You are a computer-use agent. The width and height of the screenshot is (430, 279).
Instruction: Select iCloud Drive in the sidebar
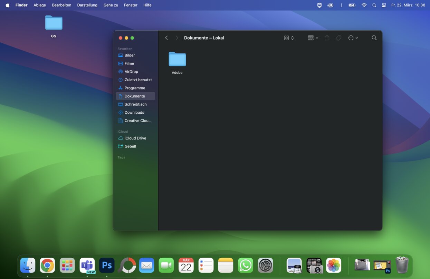135,138
